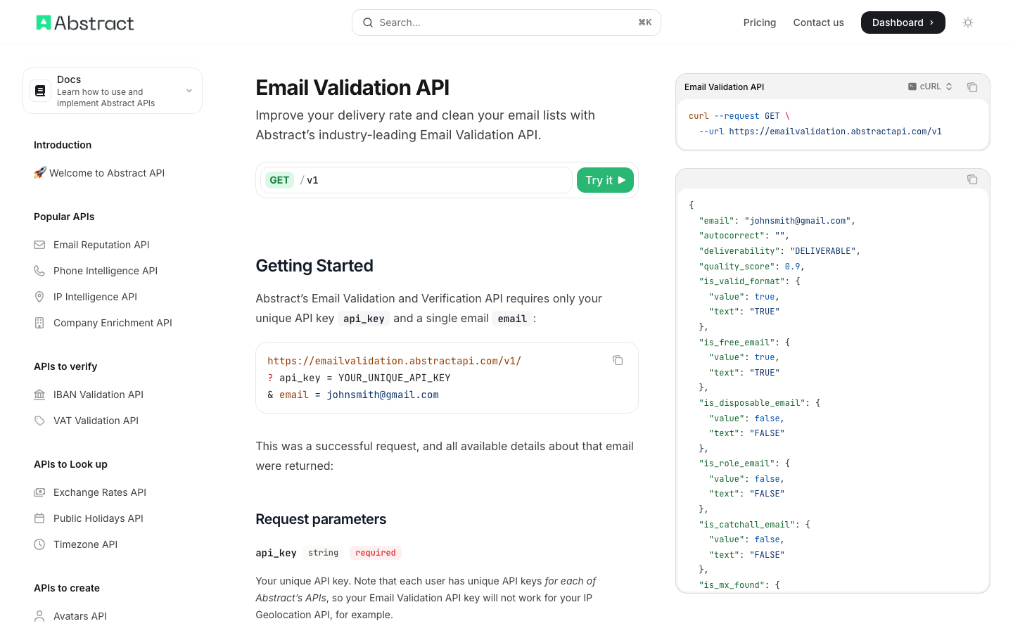Click the inline api_key code label
Viewport: 1013px width, 633px height.
click(x=364, y=319)
